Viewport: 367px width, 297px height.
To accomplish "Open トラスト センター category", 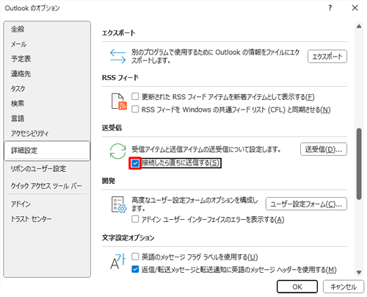I will click(47, 219).
